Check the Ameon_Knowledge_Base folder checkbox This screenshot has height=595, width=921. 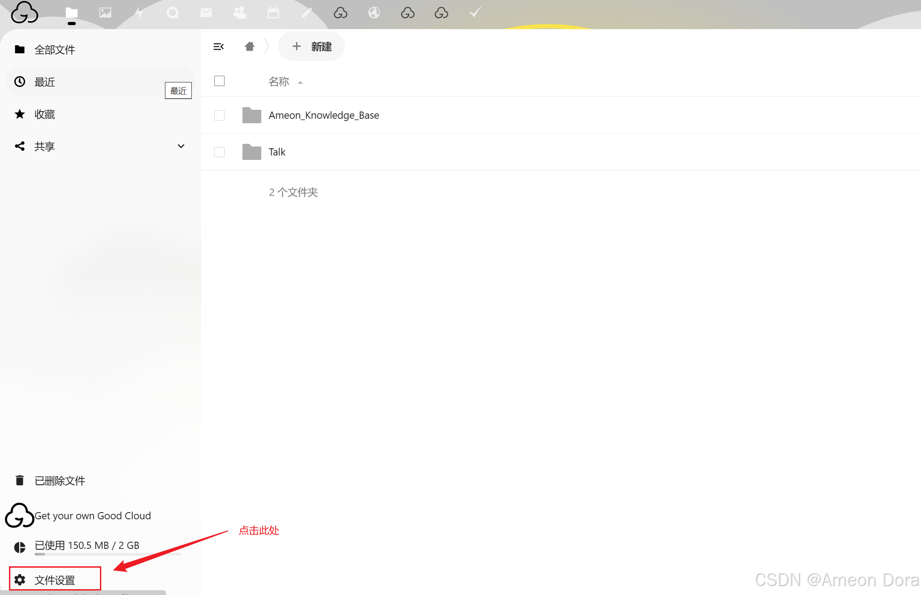[x=219, y=115]
